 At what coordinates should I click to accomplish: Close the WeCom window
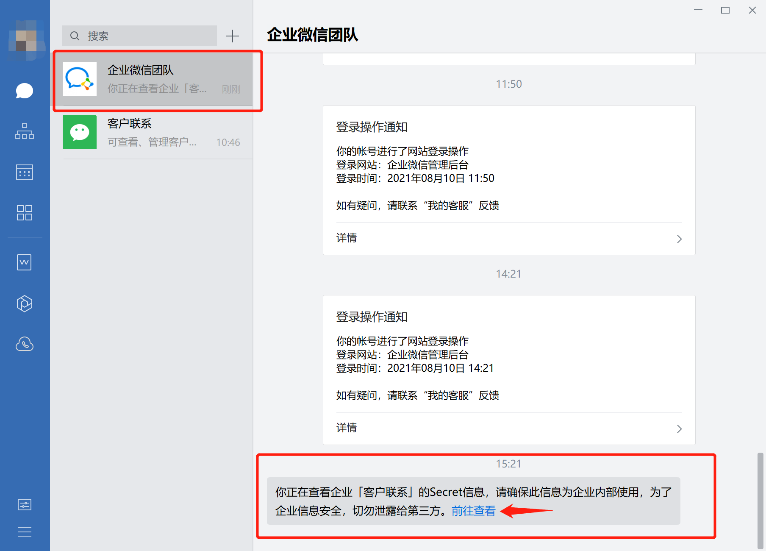752,10
